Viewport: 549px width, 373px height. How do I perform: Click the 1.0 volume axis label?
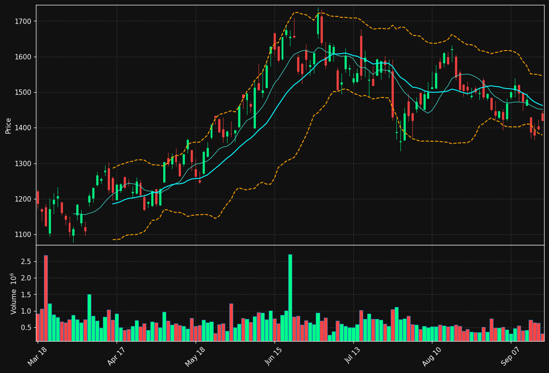pos(26,311)
